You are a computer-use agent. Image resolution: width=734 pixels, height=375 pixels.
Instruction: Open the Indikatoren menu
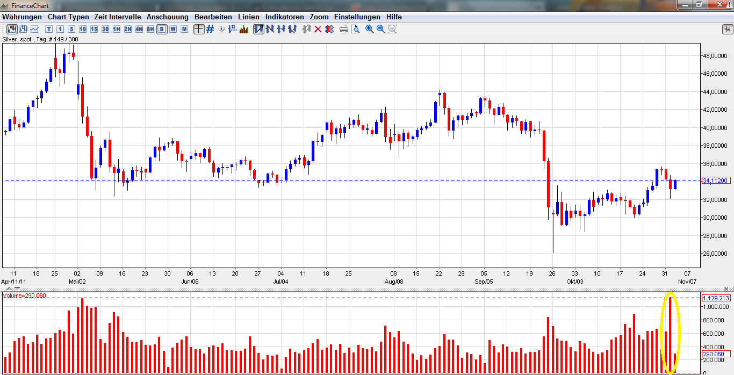[x=285, y=17]
